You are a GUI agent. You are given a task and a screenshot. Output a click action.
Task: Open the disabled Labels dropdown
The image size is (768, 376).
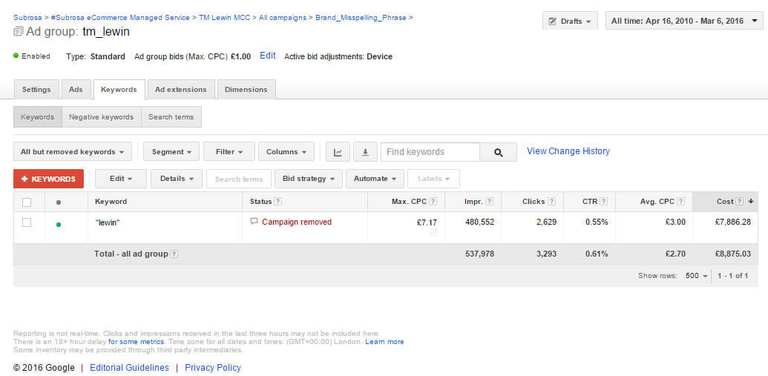coord(433,179)
